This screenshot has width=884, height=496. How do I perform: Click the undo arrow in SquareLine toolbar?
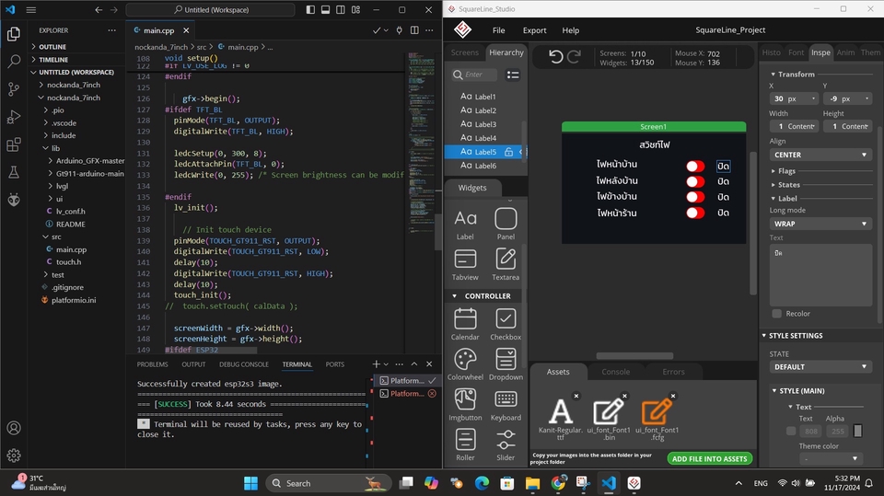(x=555, y=56)
